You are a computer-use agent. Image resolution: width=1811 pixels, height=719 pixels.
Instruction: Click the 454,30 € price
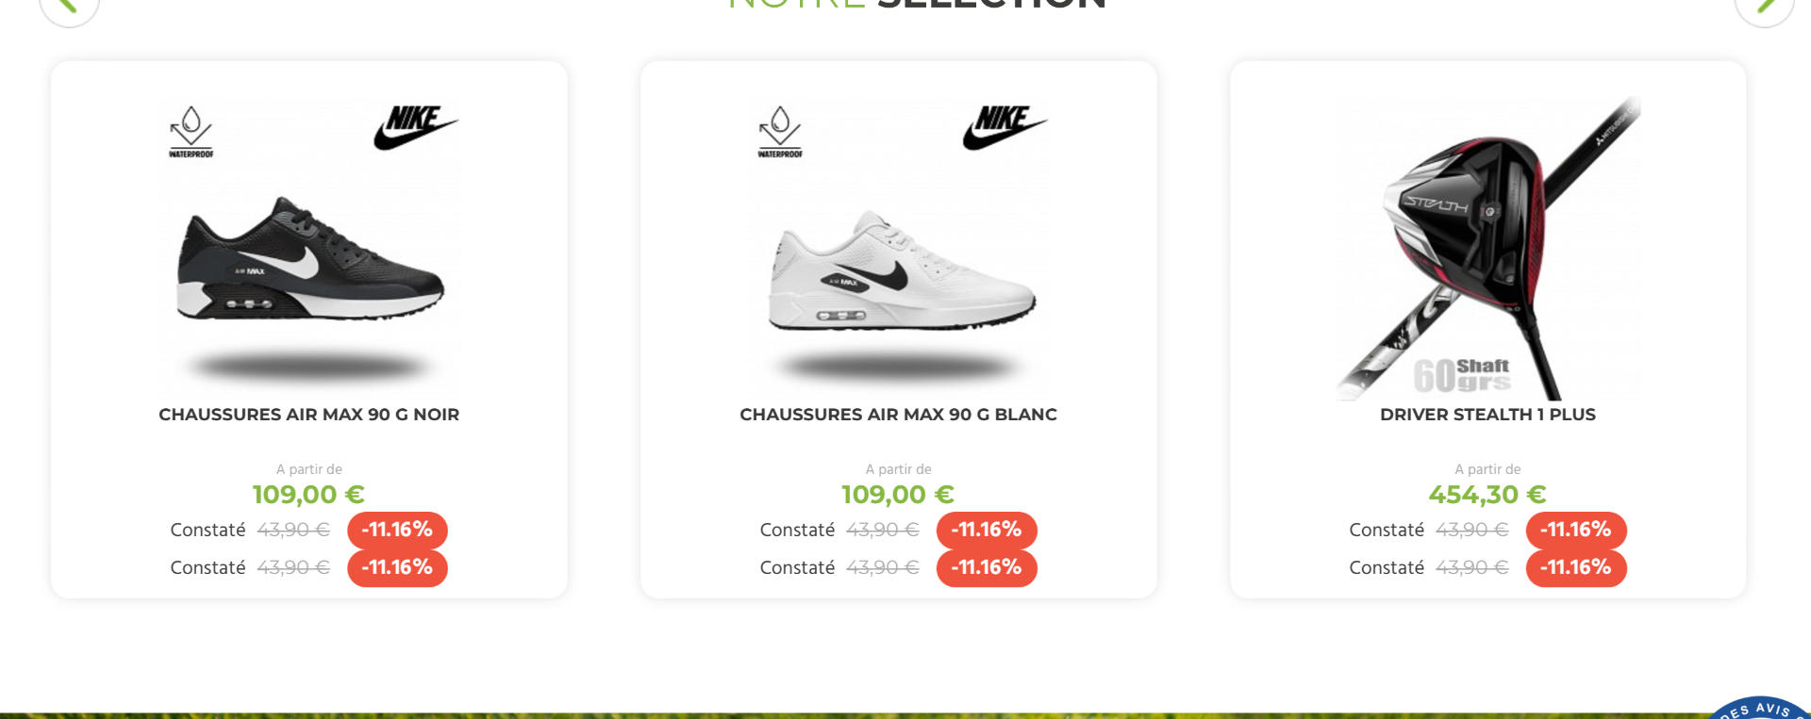[1487, 495]
